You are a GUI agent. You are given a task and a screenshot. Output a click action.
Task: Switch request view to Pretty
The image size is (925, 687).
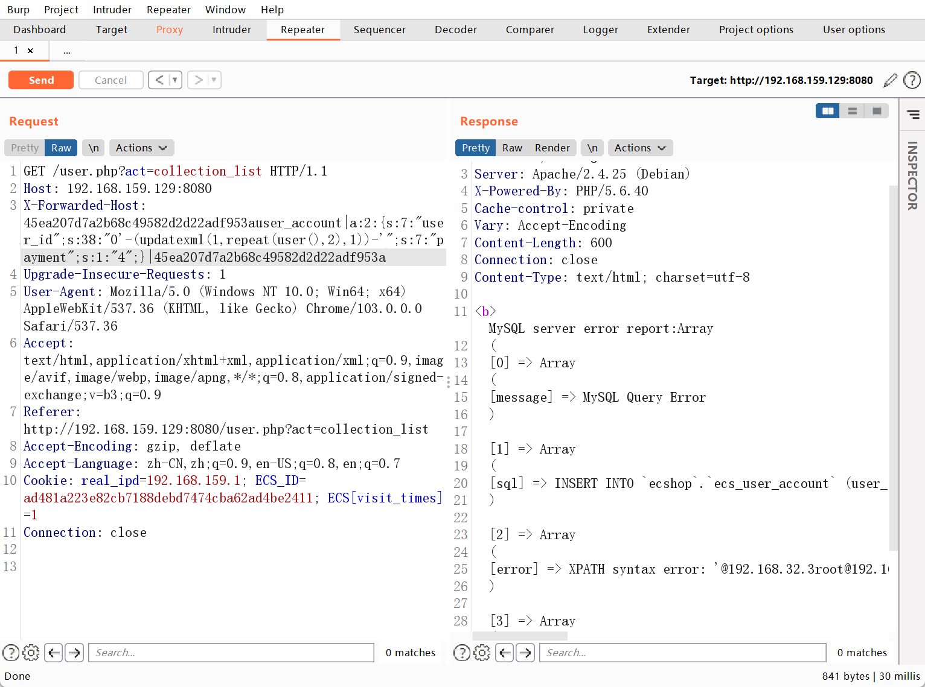tap(25, 148)
